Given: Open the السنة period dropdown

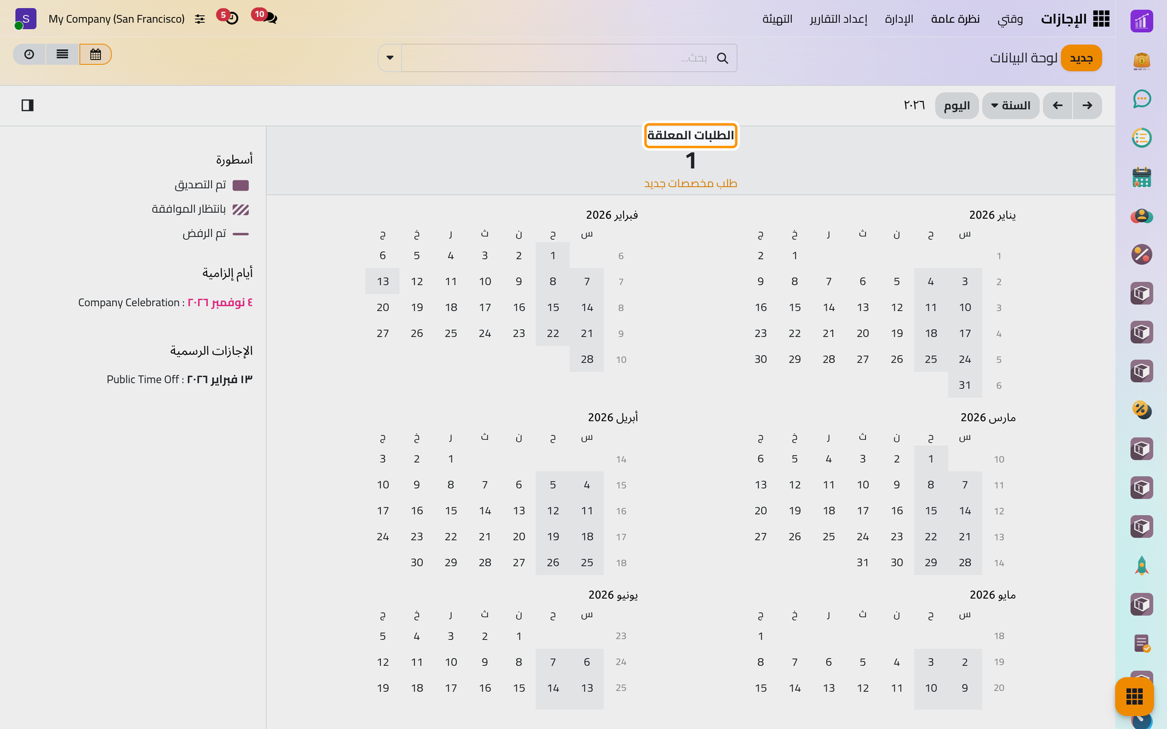Looking at the screenshot, I should pos(1010,106).
